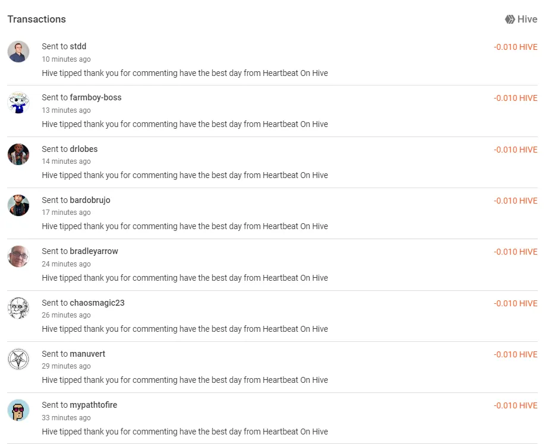
Task: Click farmboy-boss cartoon avatar
Action: click(x=18, y=103)
